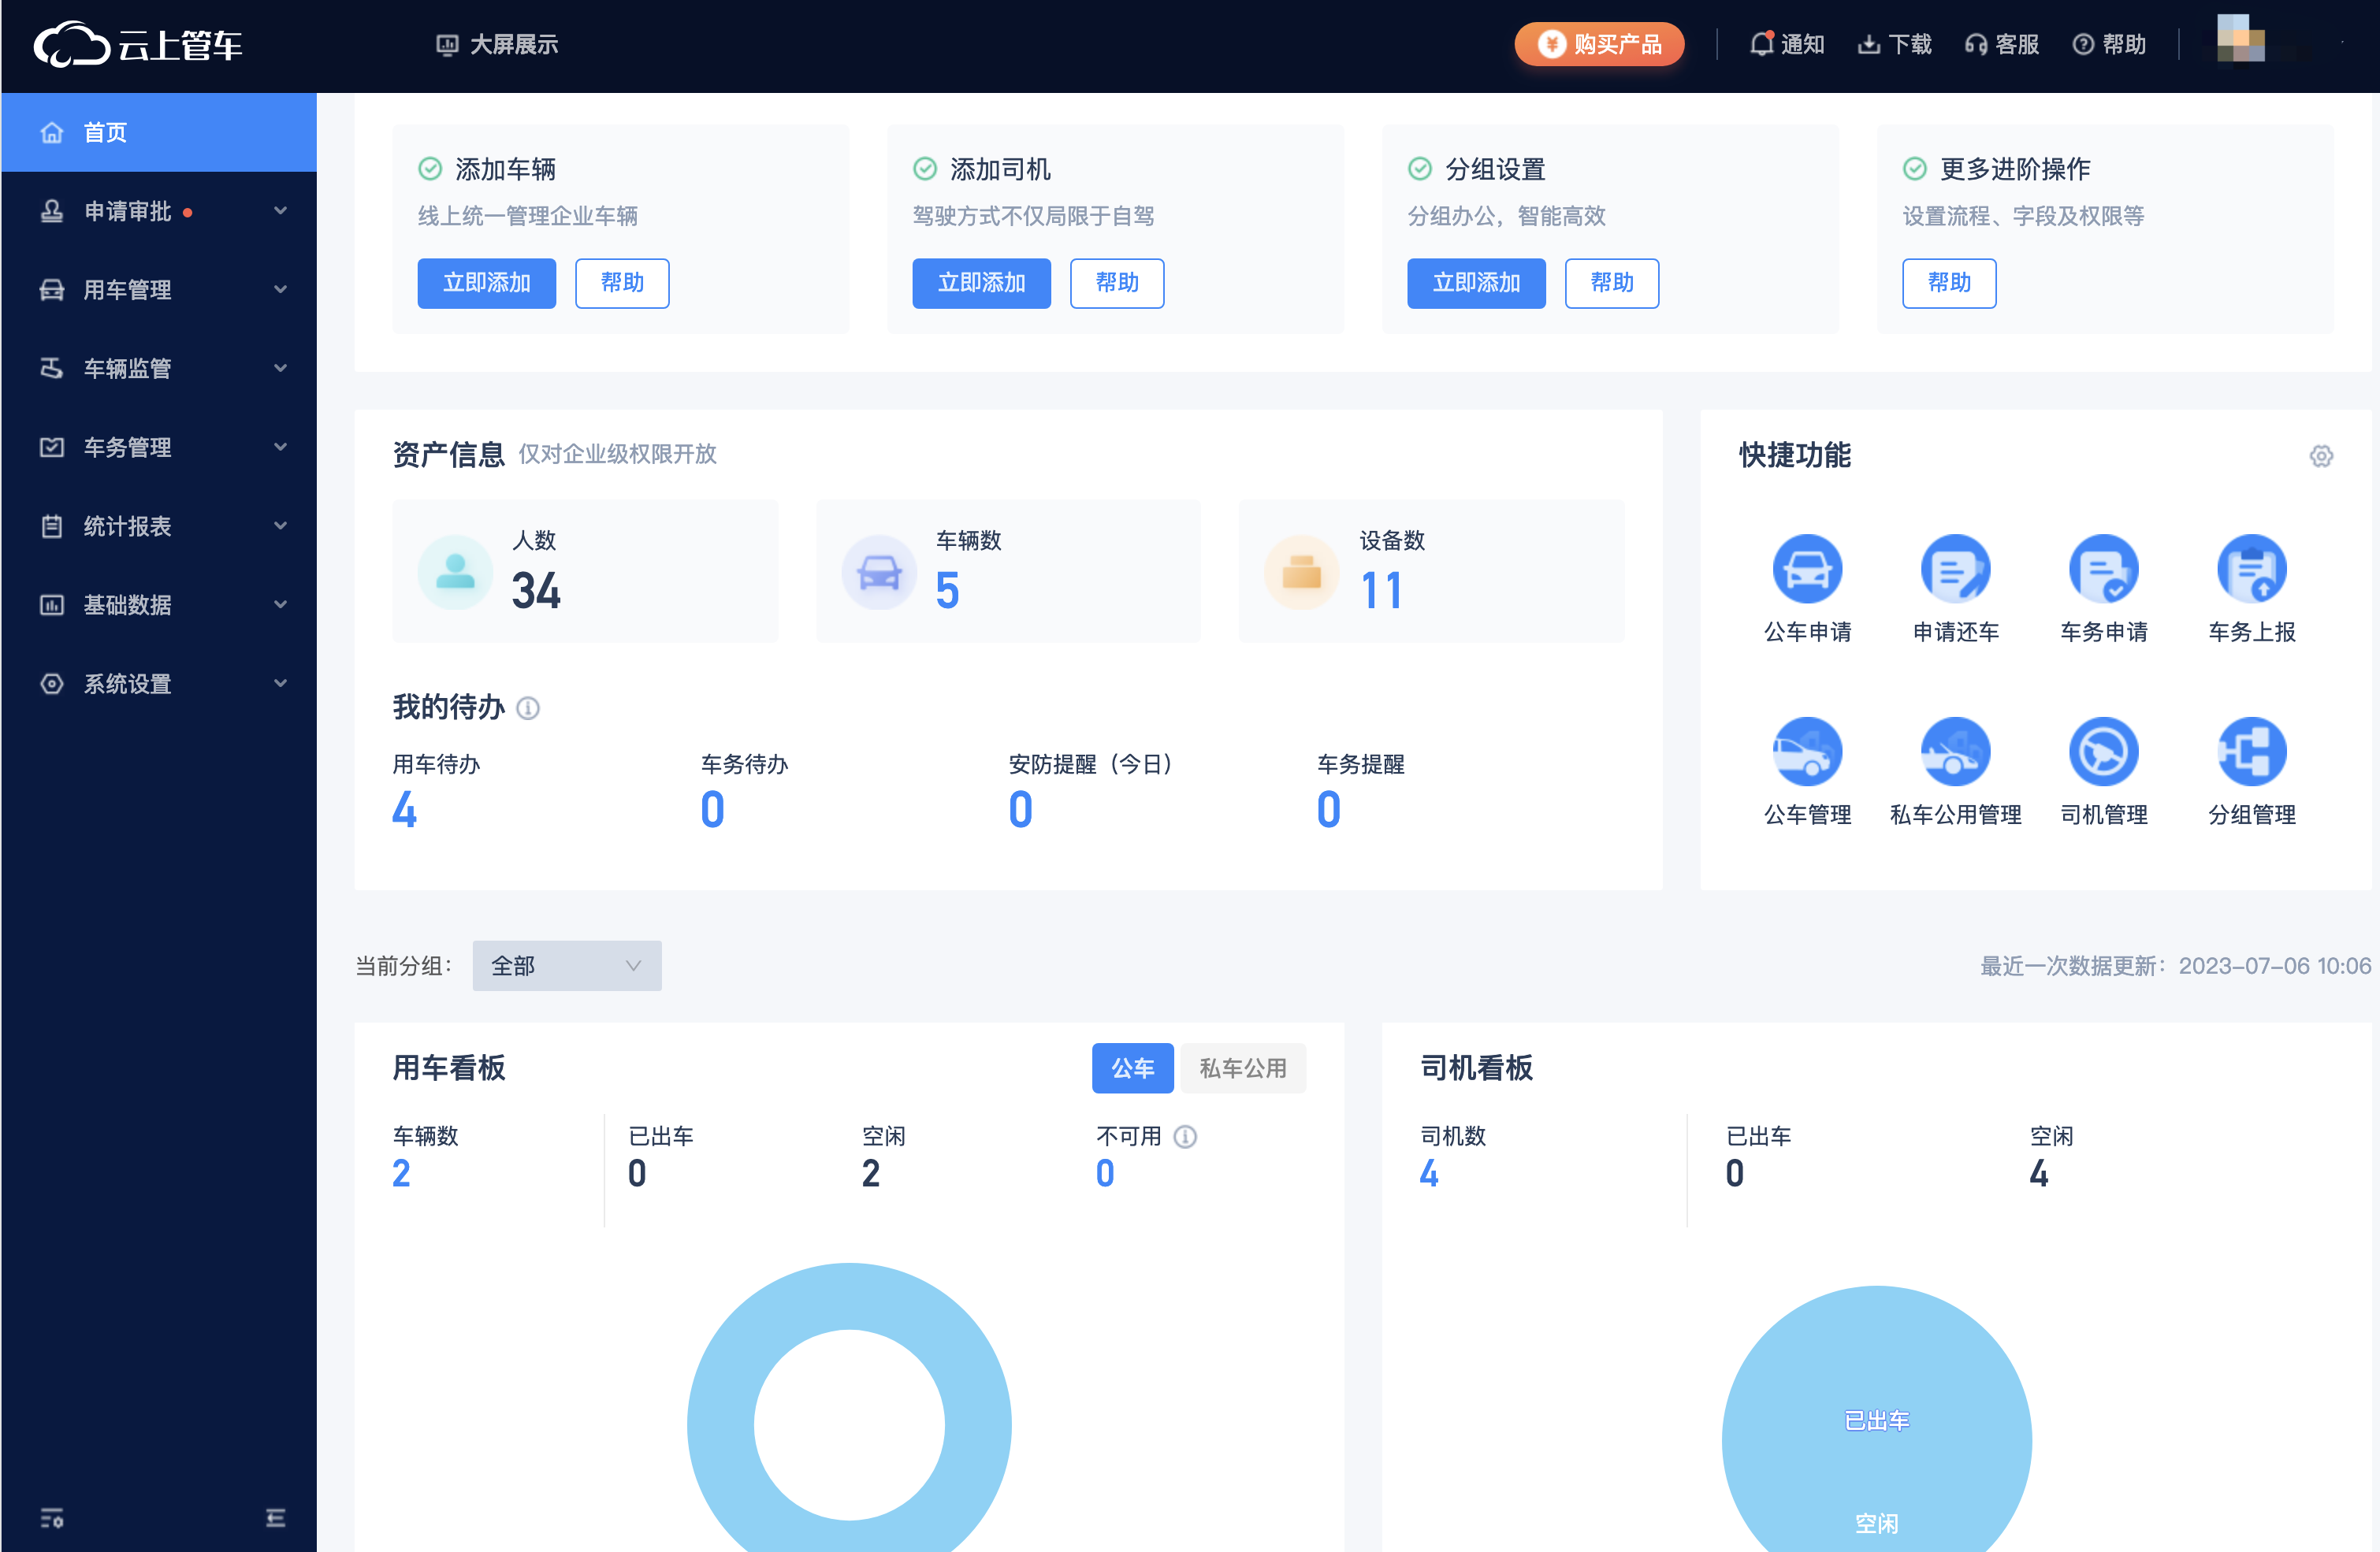Click the 设备数 value 11
The width and height of the screenshot is (2380, 1552).
point(1382,591)
